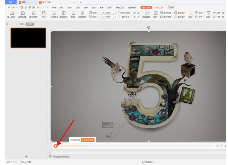
Task: Open the 多图轮播 multi-image carousel tool
Action: [x=23, y=14]
